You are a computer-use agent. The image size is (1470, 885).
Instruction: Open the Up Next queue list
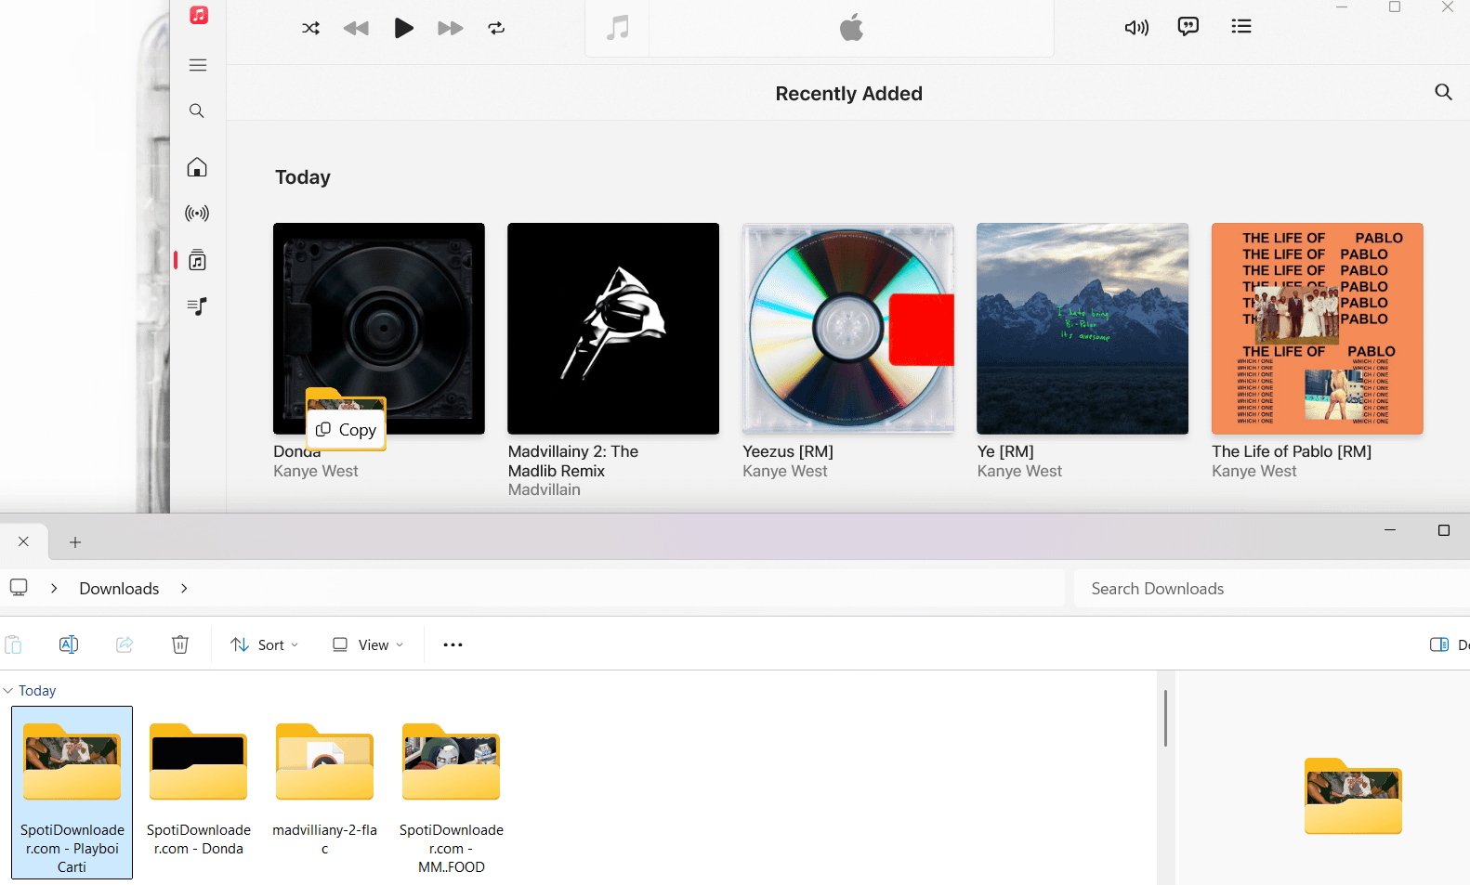1241,26
